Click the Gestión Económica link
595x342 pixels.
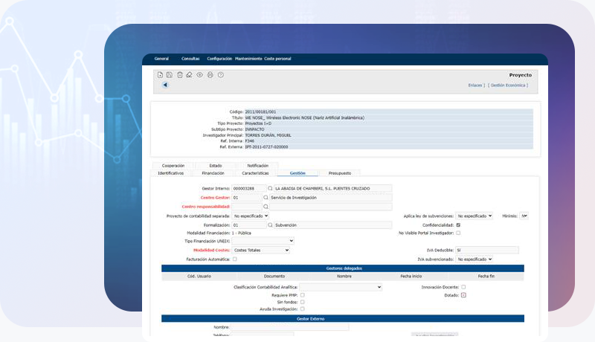point(509,85)
